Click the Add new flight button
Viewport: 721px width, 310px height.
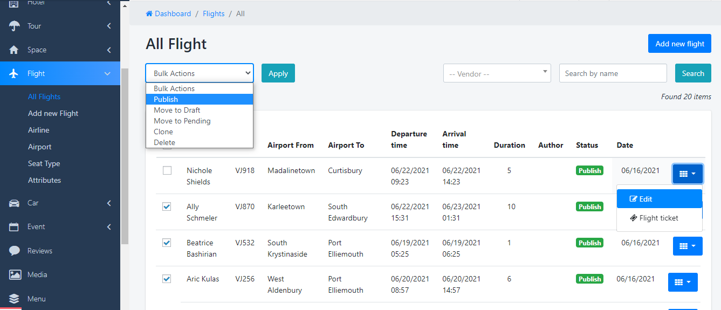click(x=679, y=44)
